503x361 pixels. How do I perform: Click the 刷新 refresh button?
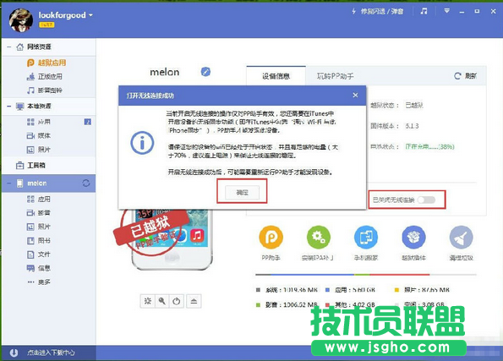coord(466,76)
